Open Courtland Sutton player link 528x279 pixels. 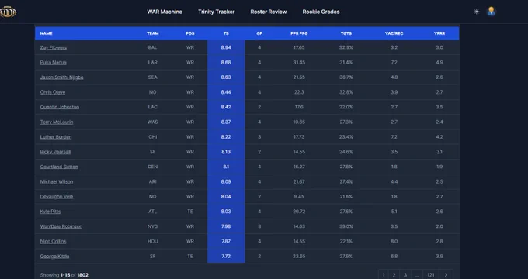59,167
